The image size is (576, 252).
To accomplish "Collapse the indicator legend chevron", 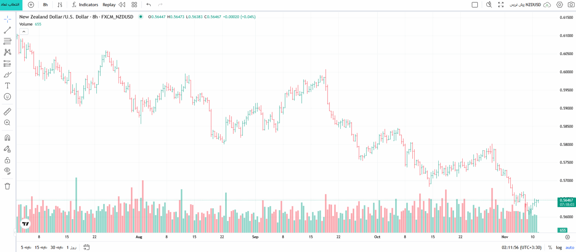I will coord(24,31).
